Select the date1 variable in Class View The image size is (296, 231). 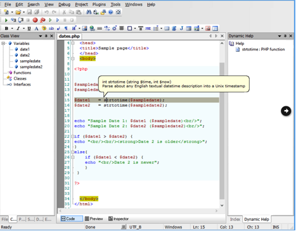(25, 49)
